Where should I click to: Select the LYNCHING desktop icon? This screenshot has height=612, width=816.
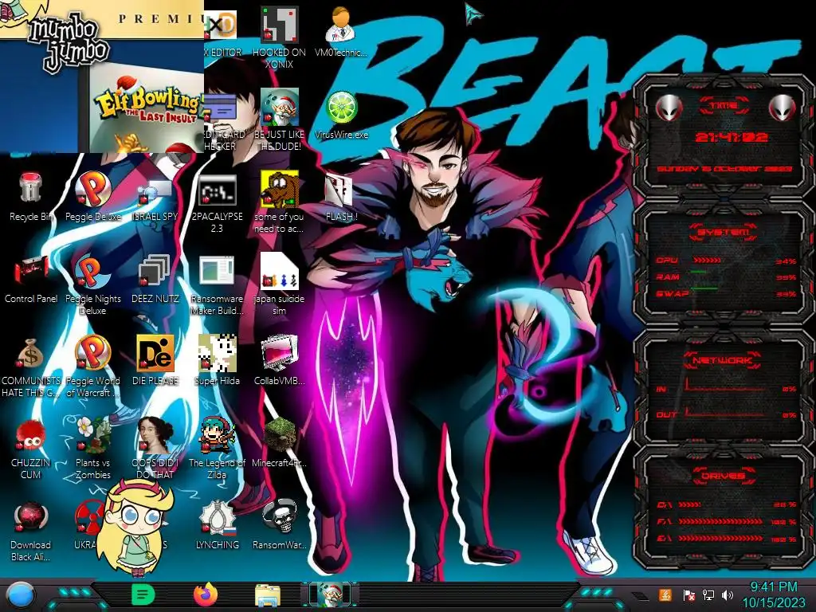coord(217,524)
